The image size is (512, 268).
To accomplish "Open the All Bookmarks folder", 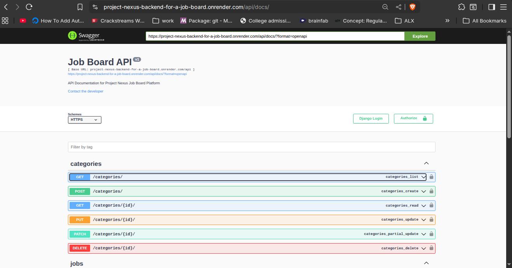I will coord(484,21).
